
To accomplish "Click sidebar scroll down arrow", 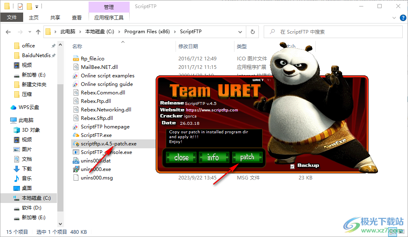I will (61, 224).
